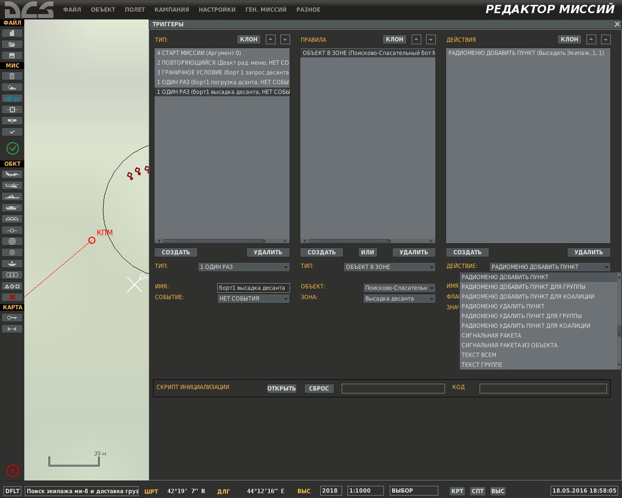Select the tank ground unit tool
Viewport: 622px width, 498px height.
point(12,208)
